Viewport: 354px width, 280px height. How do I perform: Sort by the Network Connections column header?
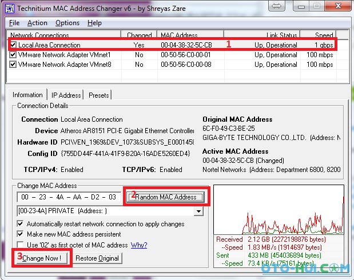65,35
